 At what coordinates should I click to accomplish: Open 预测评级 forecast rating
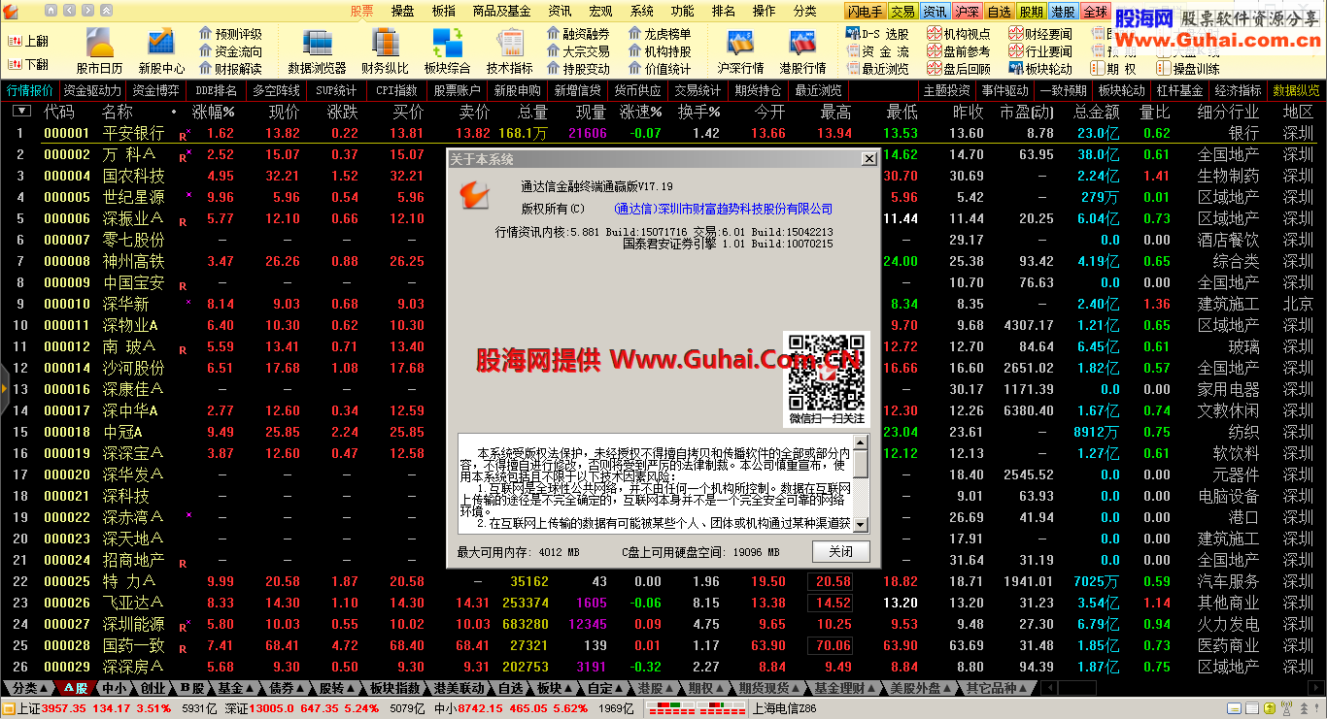pos(230,34)
